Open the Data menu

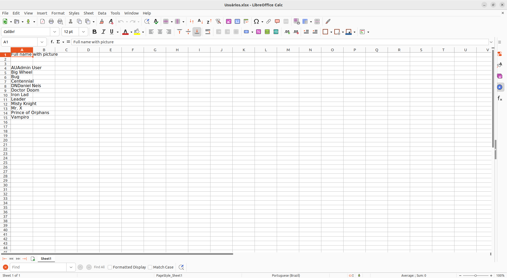[x=102, y=13]
